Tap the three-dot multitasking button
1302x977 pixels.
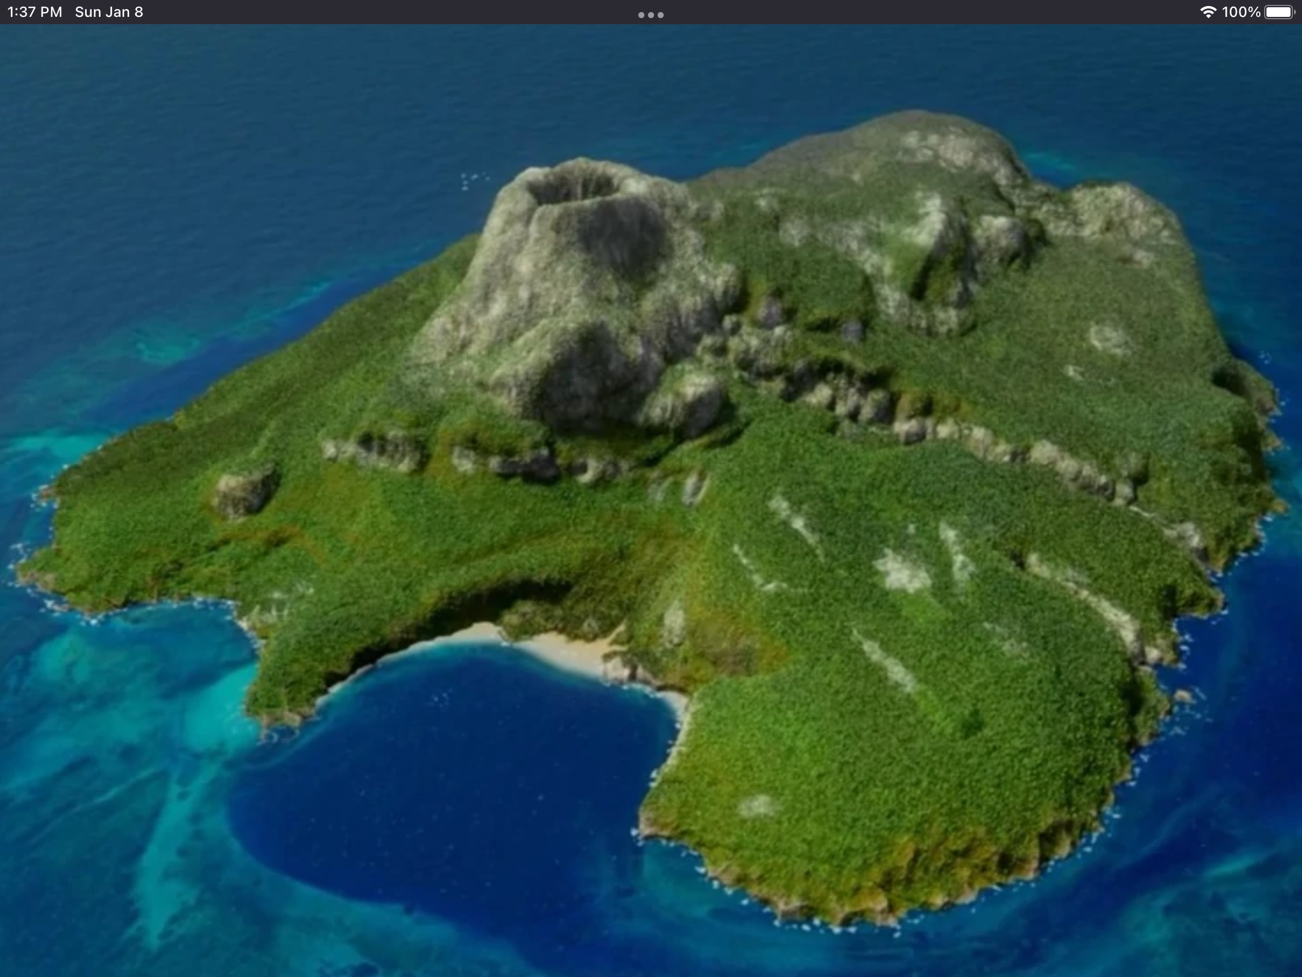point(650,14)
